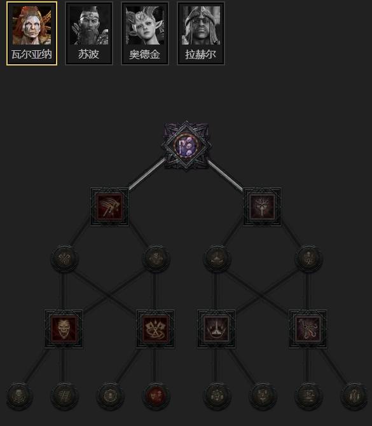Click the crossed weapons round passive node

(x=65, y=259)
